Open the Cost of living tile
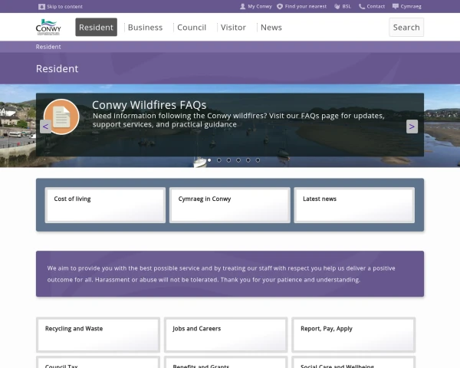The width and height of the screenshot is (460, 368). click(105, 205)
